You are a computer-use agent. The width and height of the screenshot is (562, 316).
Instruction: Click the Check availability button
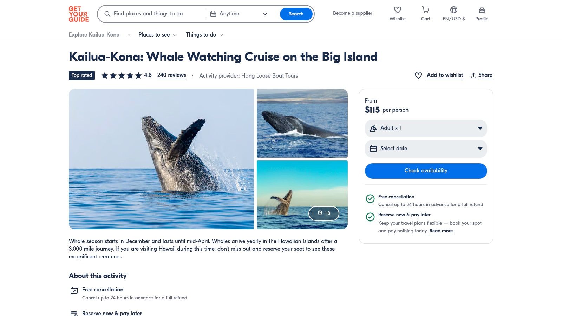coord(426,171)
